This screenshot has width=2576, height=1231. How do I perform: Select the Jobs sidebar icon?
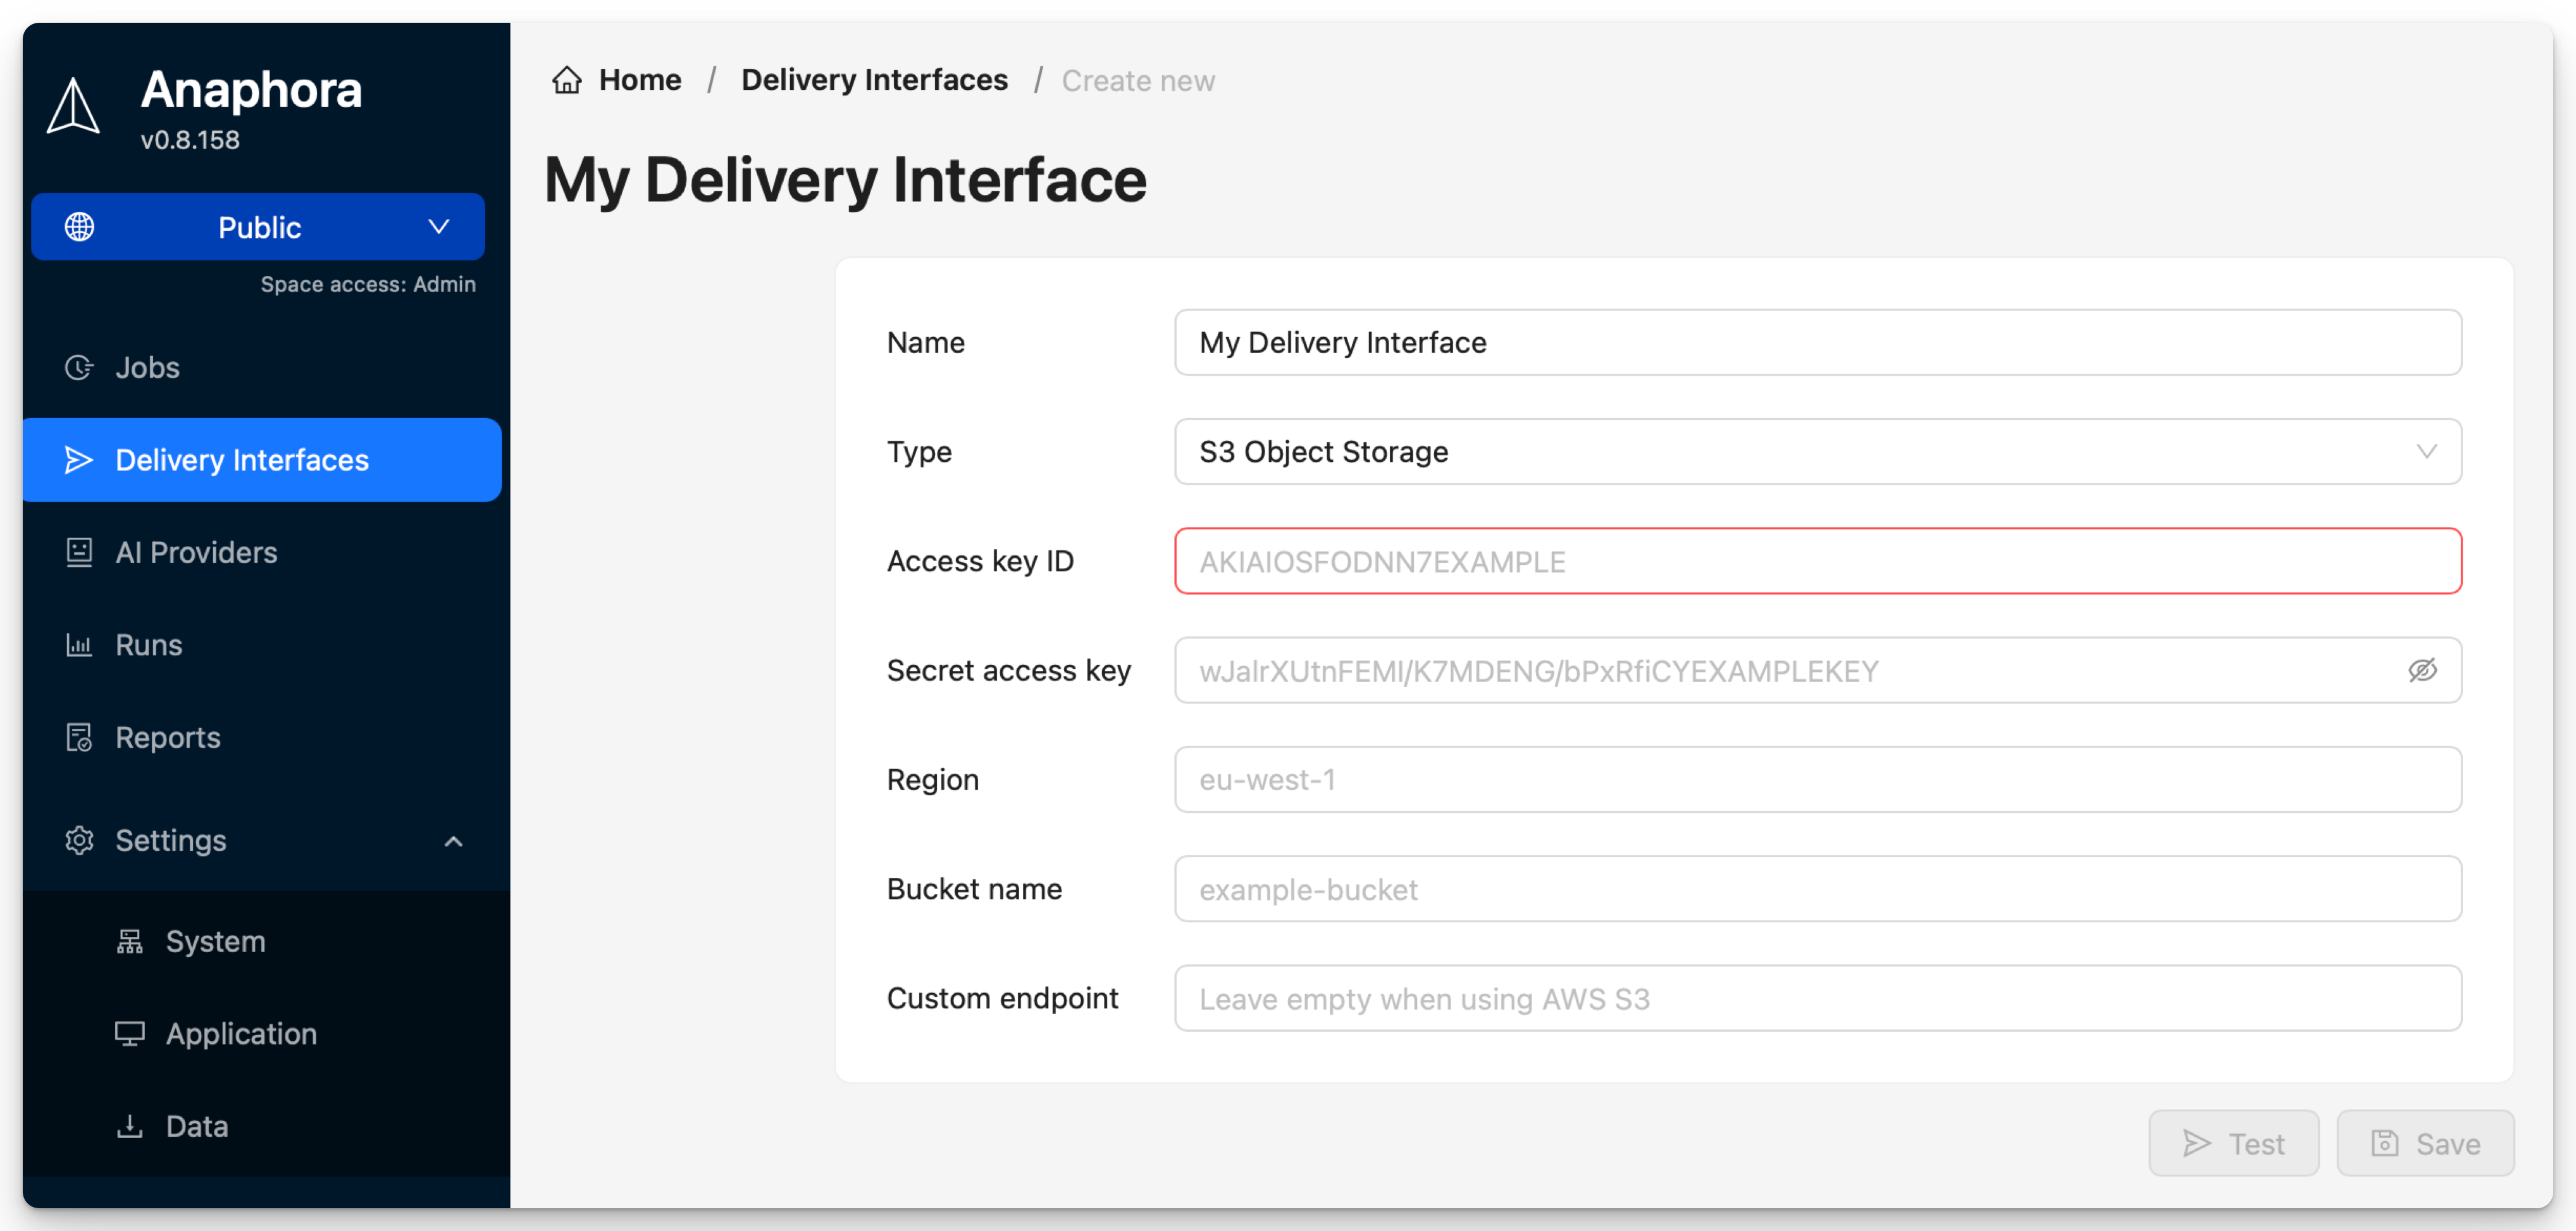(x=79, y=367)
